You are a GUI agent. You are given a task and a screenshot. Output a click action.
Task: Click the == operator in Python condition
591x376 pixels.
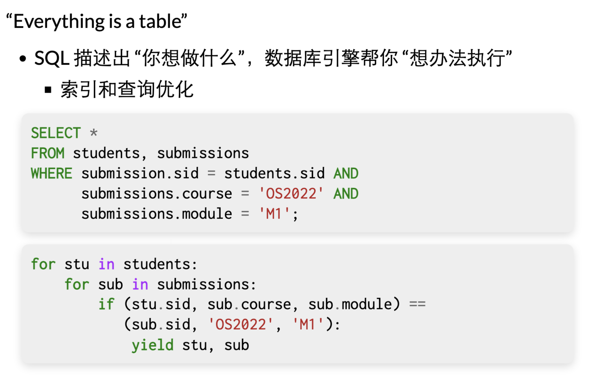coord(417,304)
